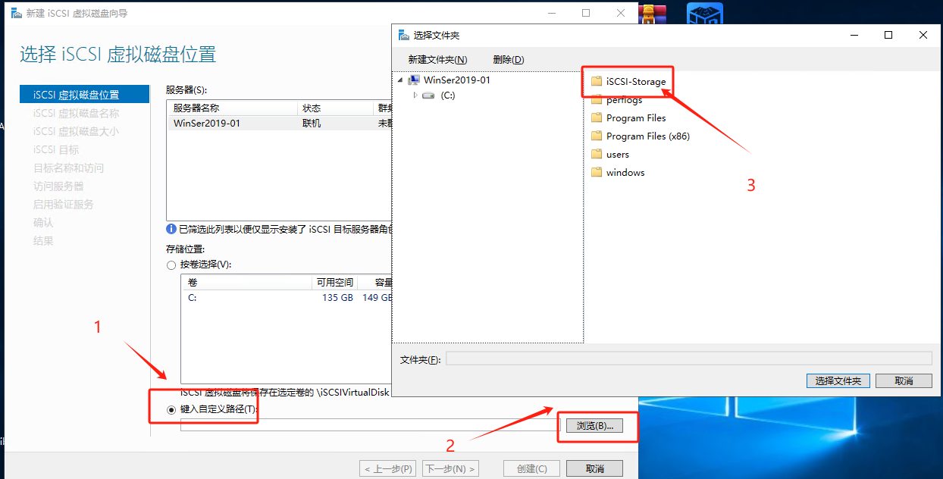Click 取消 in the iSCSI wizard

coord(595,469)
